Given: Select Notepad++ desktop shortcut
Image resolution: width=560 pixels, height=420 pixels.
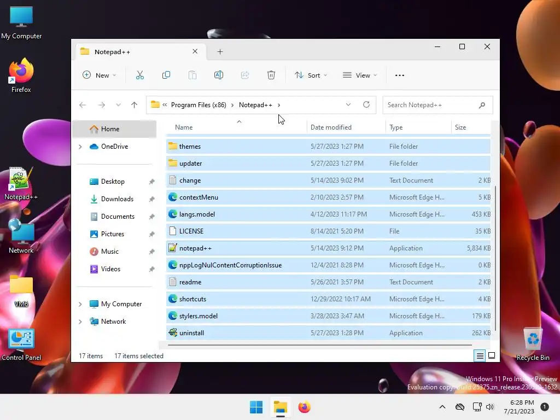Looking at the screenshot, I should point(21,184).
